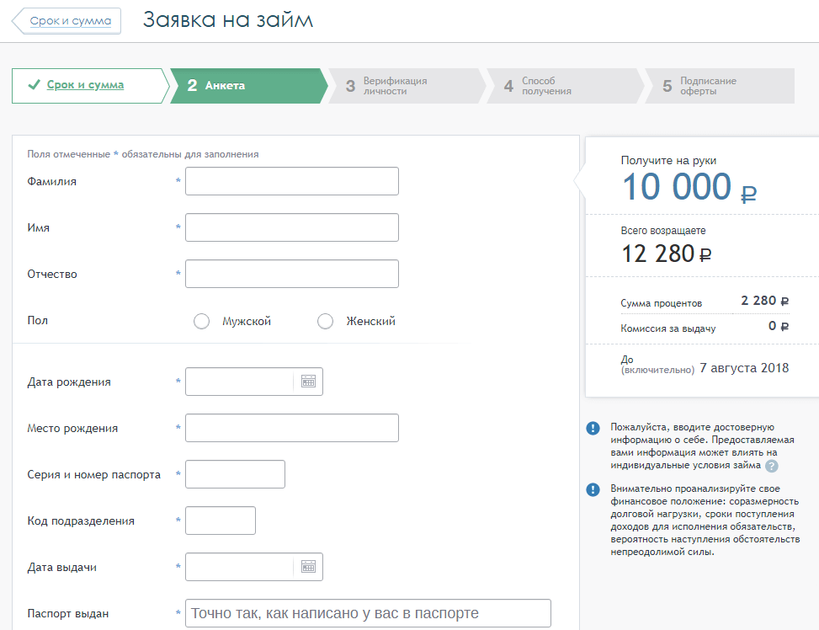This screenshot has height=630, width=819.
Task: Open the passport issue date calendar icon
Action: pyautogui.click(x=308, y=567)
